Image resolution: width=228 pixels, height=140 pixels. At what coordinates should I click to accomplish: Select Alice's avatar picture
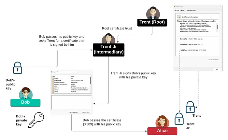tap(162, 122)
